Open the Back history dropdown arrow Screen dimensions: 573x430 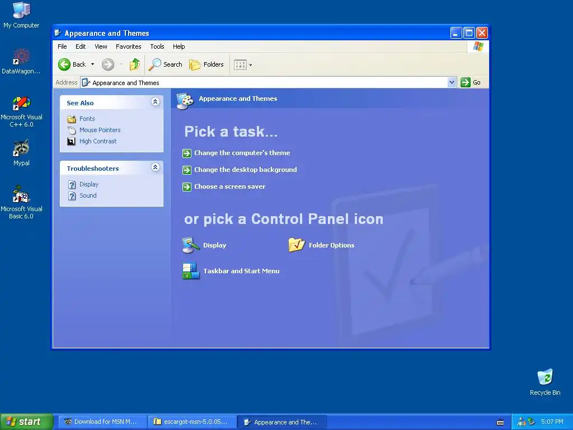tap(92, 64)
